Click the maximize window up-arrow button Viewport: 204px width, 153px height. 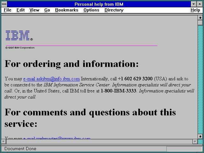[x=200, y=4]
